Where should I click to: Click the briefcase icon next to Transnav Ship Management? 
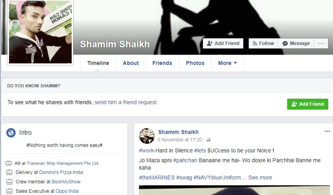[x=9, y=163]
